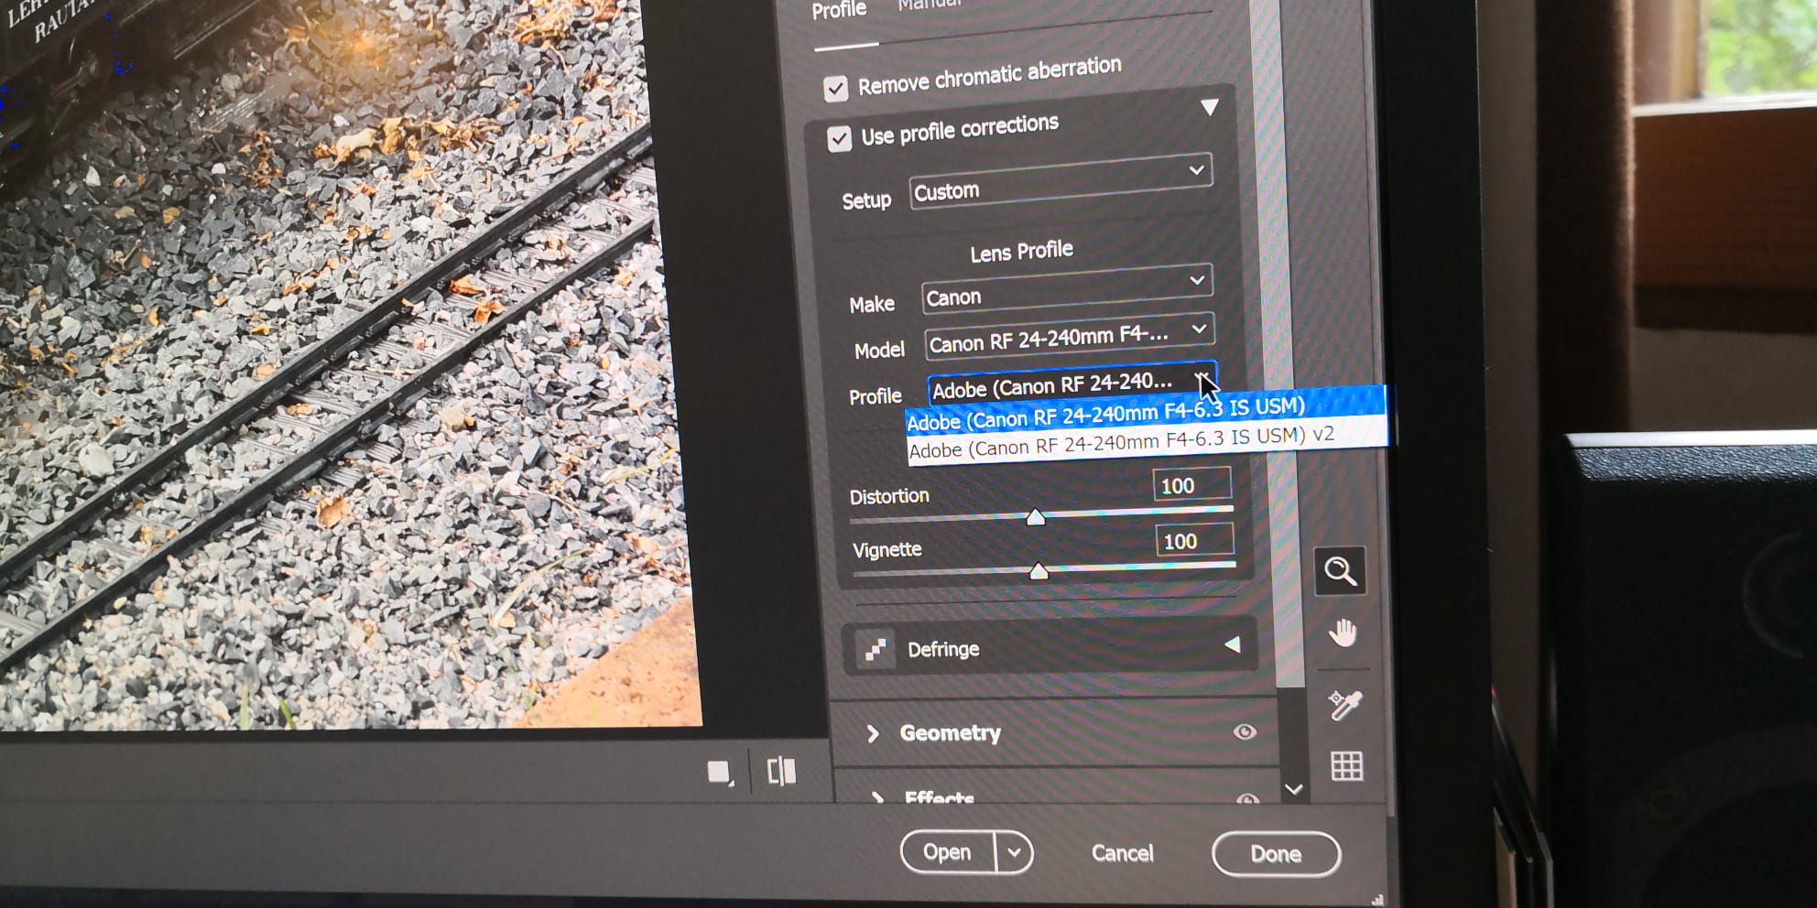
Task: Click the Vignette slider handle
Action: pos(1040,571)
